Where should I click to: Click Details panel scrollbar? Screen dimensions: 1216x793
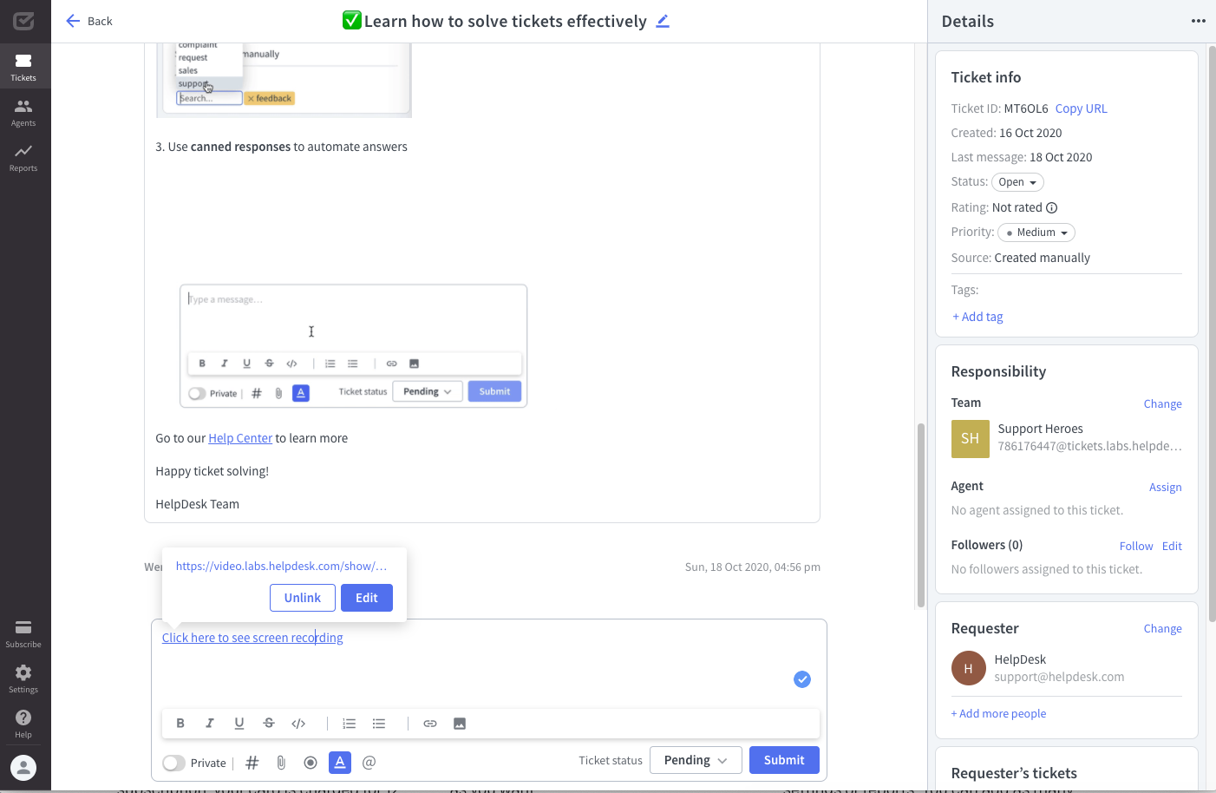click(x=1212, y=334)
